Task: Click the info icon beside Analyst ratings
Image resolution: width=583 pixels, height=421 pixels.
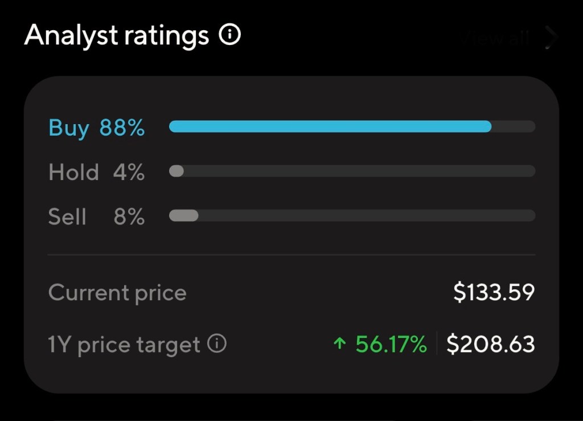Action: (230, 36)
